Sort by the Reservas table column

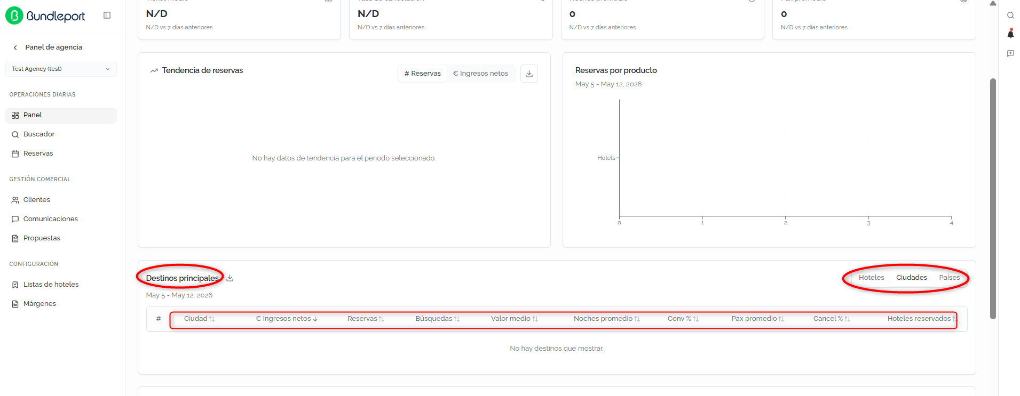tap(366, 319)
